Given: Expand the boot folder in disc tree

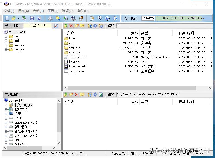Looking at the screenshot, I should pos(6,36).
